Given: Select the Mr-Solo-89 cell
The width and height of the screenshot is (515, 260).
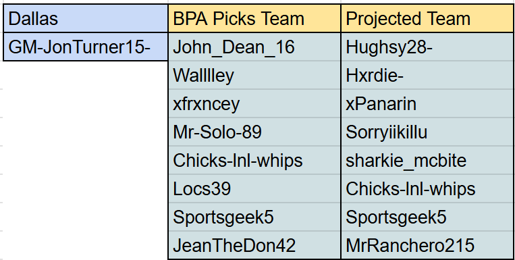Looking at the screenshot, I should pos(254,132).
